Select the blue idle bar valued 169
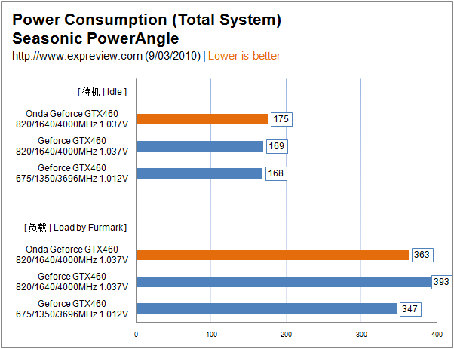 click(200, 146)
